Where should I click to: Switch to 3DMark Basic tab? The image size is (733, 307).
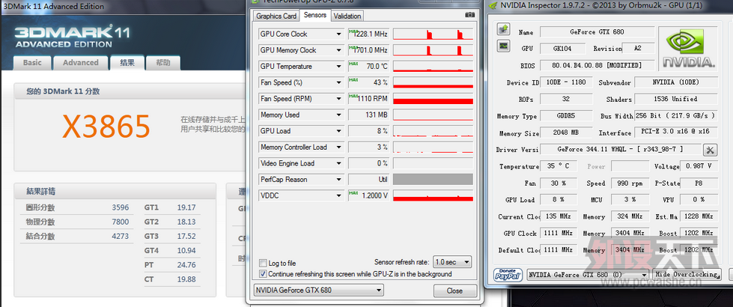click(x=32, y=63)
